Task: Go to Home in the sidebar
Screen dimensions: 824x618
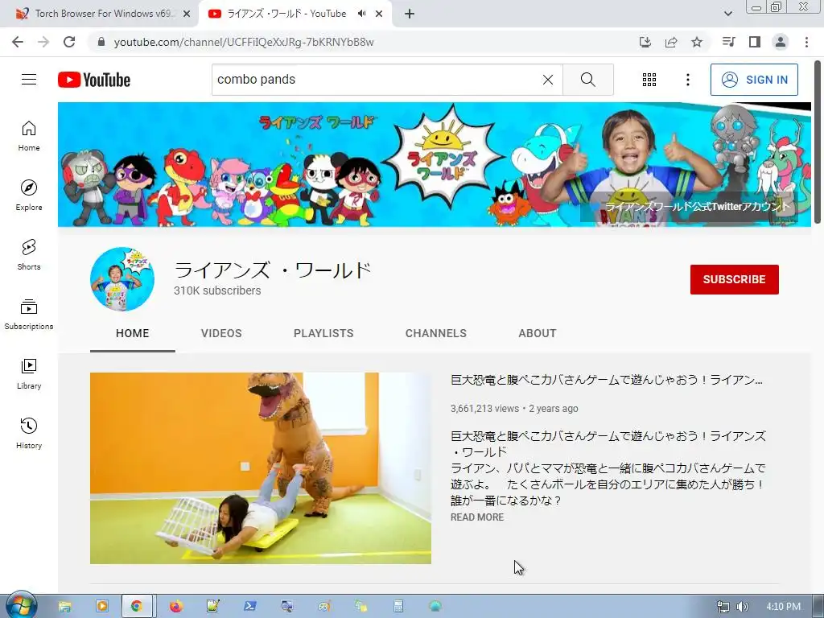Action: [29, 135]
